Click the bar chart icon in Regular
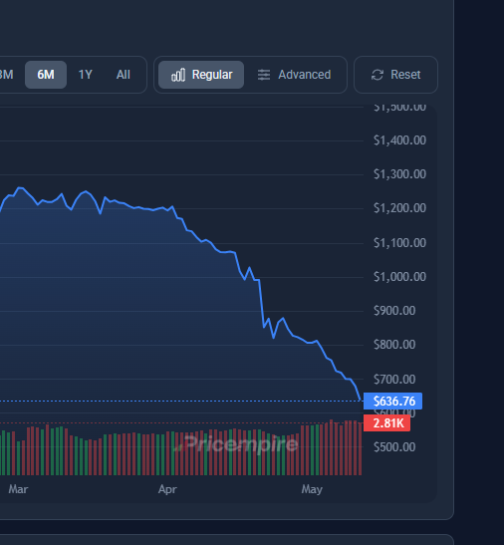 (x=178, y=75)
